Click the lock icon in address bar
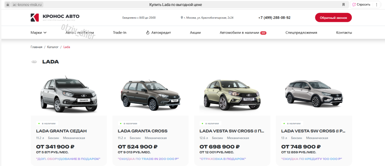This screenshot has width=385, height=166. click(x=8, y=4)
